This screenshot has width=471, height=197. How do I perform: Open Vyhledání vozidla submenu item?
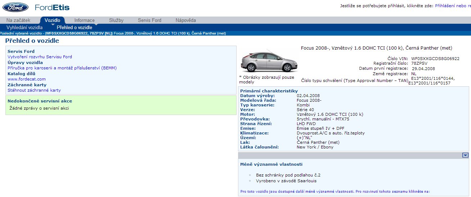tap(24, 27)
